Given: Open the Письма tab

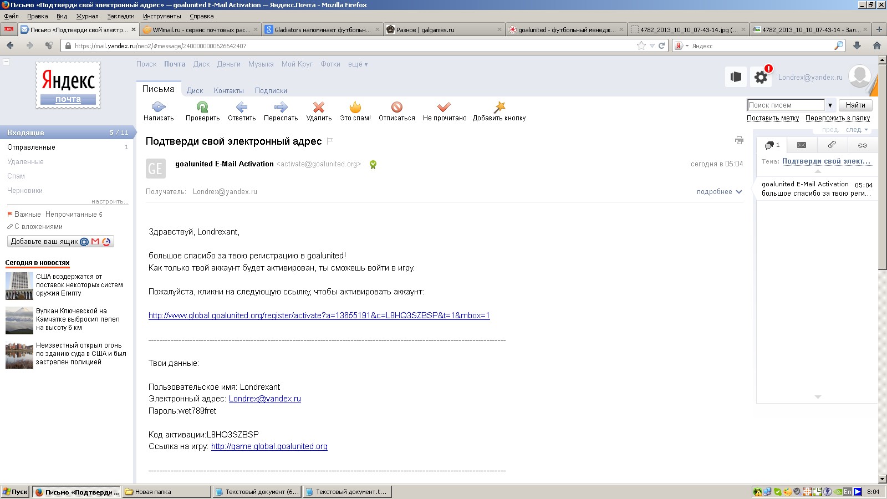Looking at the screenshot, I should 158,89.
